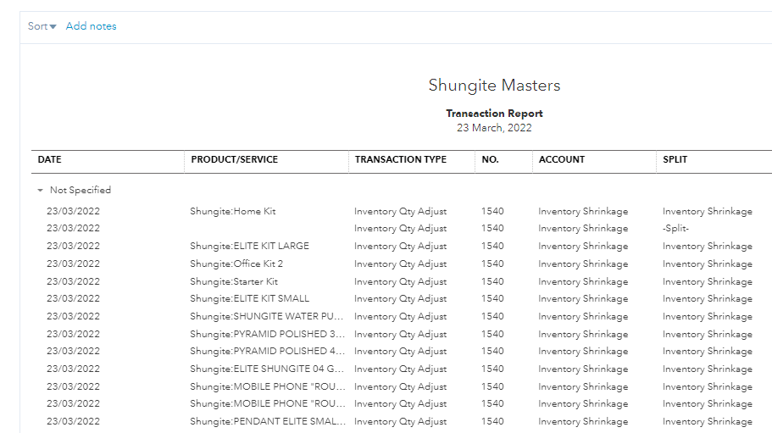Open the Shungite:Office Kit 2 row
Screen dimensions: 772x433
pyautogui.click(x=236, y=264)
